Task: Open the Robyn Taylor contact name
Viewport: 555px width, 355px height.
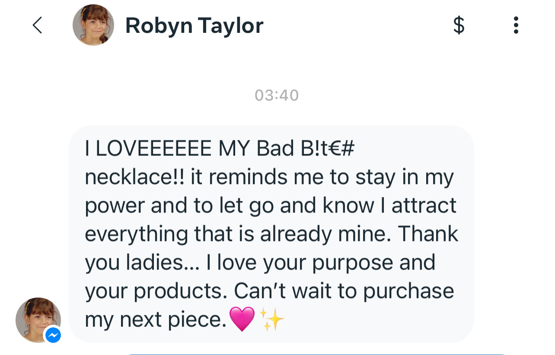Action: pos(194,25)
